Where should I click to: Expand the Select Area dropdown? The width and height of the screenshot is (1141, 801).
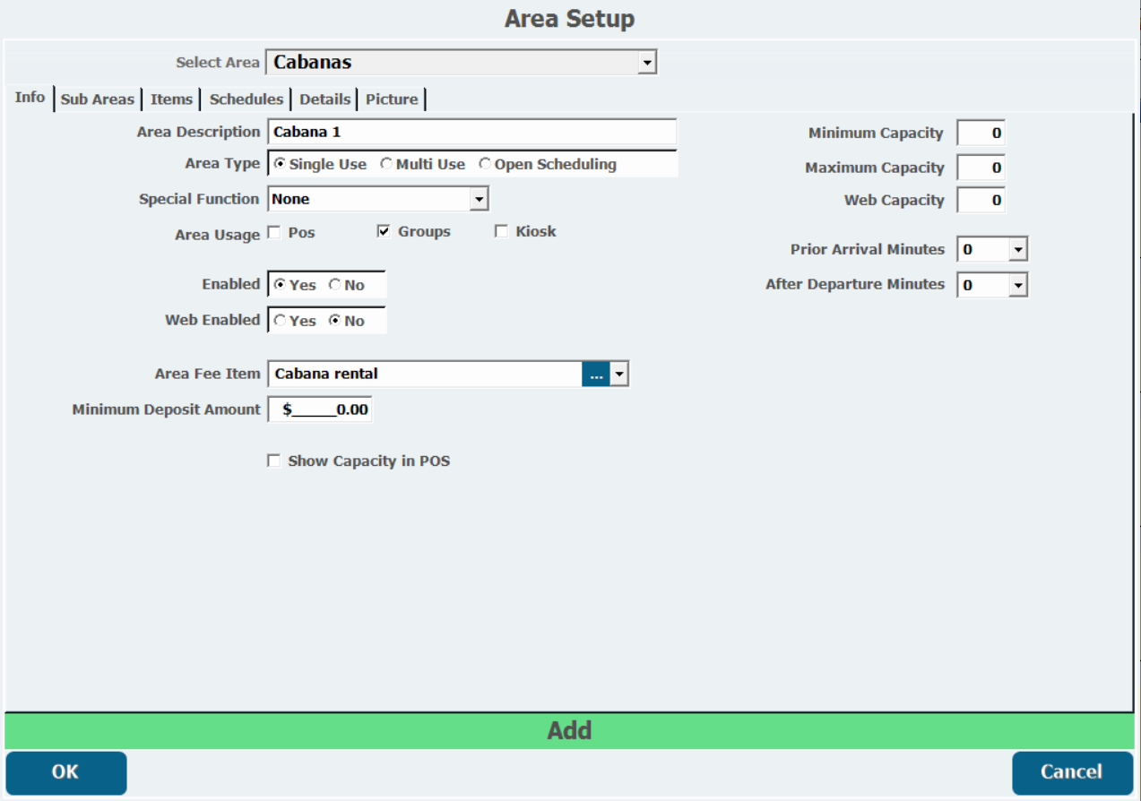647,63
